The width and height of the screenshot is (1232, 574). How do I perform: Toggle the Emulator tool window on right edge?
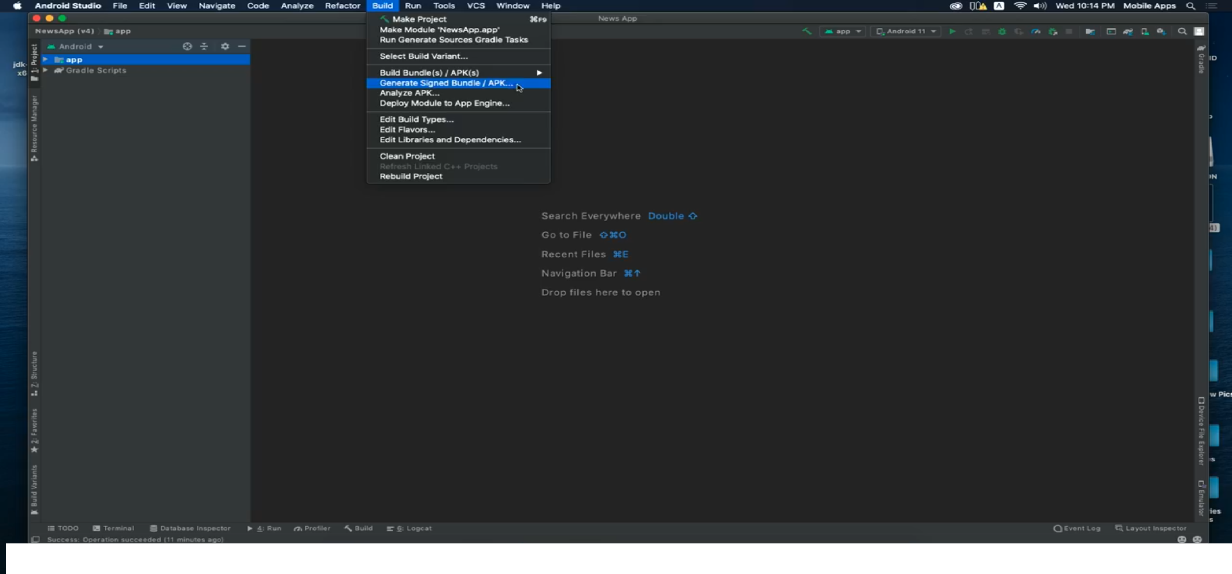point(1201,498)
